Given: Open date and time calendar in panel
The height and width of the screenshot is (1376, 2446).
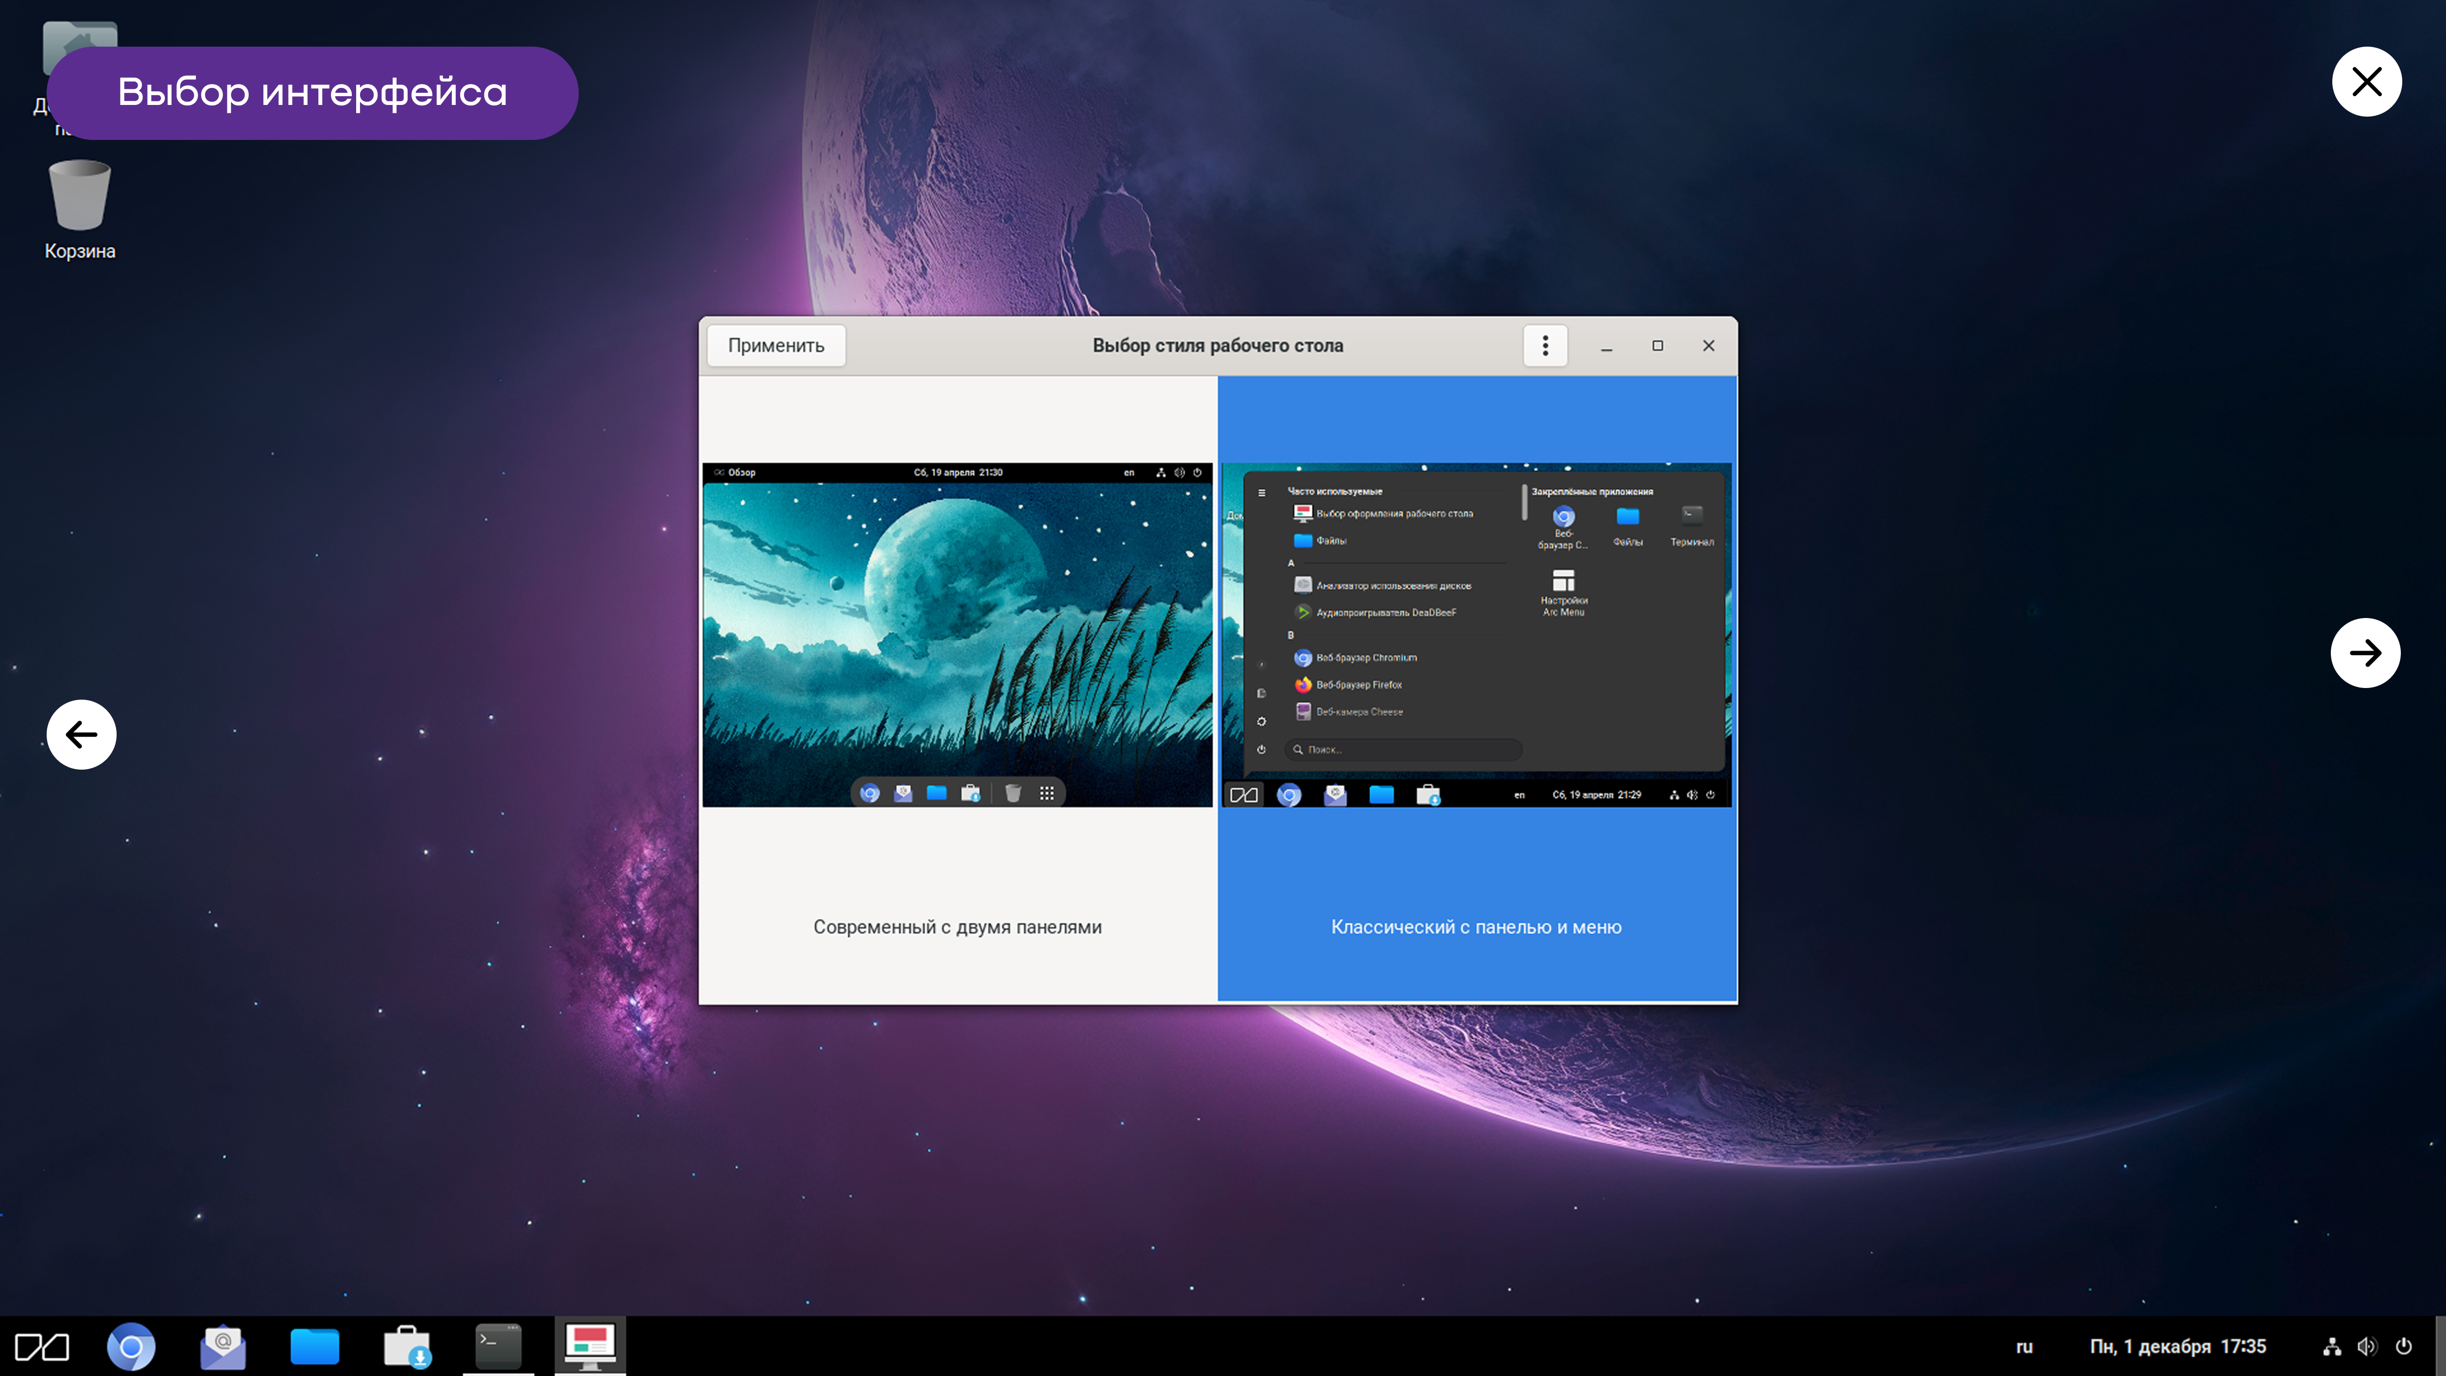Looking at the screenshot, I should (2177, 1346).
